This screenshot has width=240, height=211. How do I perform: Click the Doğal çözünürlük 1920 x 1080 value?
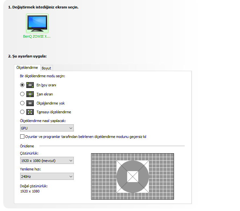(x=30, y=191)
